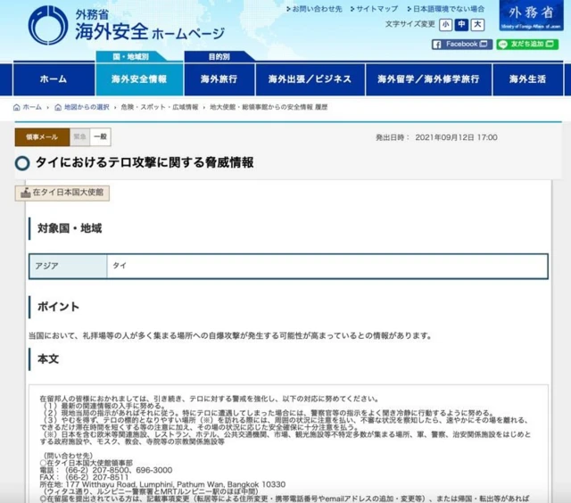Click the 在タイ日本国大使館 button
The height and width of the screenshot is (503, 571).
pos(62,193)
